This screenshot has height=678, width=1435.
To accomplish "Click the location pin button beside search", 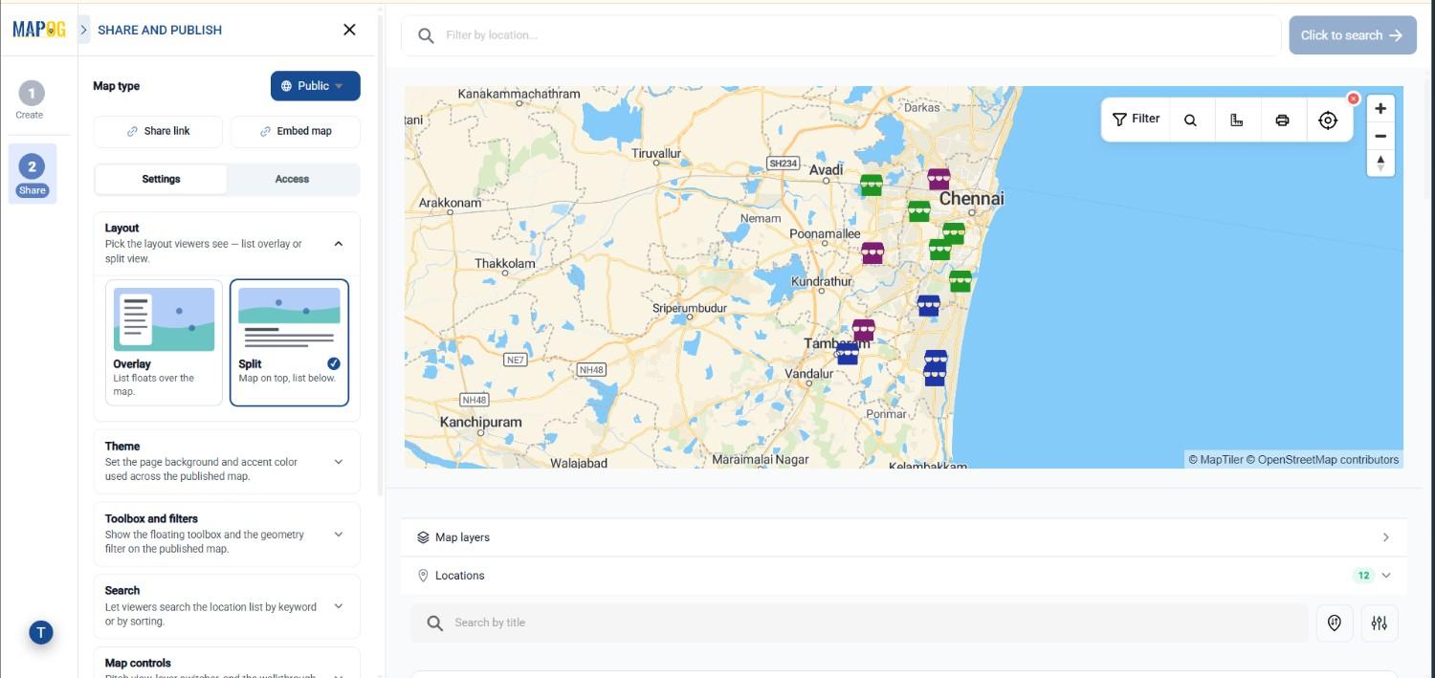I will pyautogui.click(x=1335, y=623).
